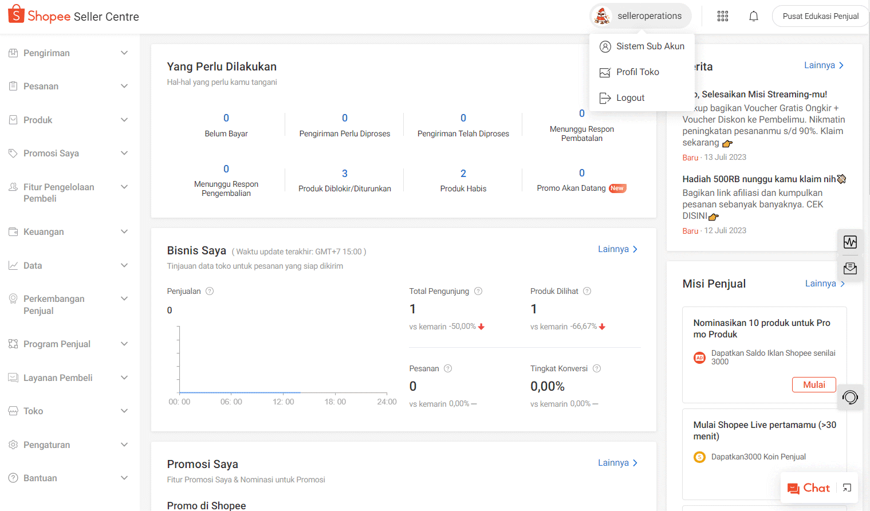Open the floating headset support icon
The image size is (870, 511).
(850, 397)
